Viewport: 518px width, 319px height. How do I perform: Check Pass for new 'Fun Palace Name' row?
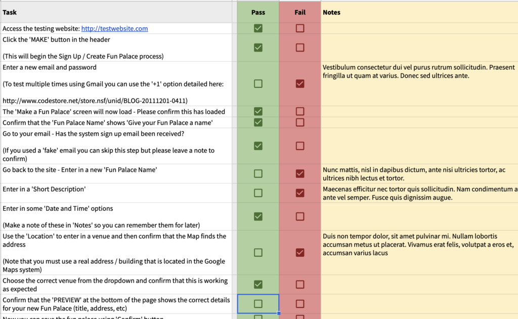point(258,173)
